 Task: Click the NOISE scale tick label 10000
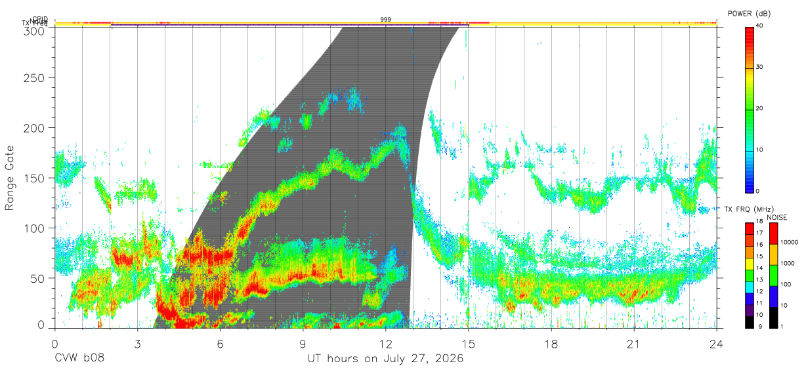[789, 243]
